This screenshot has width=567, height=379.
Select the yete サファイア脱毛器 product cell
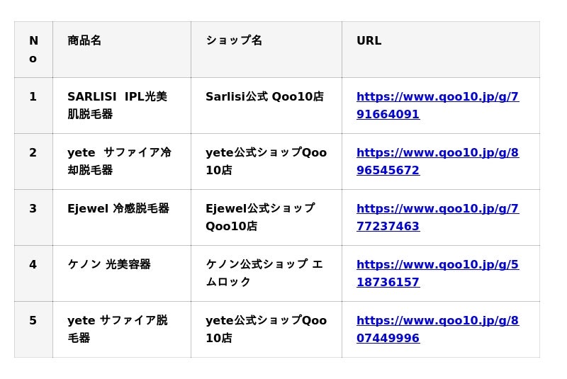coord(117,329)
